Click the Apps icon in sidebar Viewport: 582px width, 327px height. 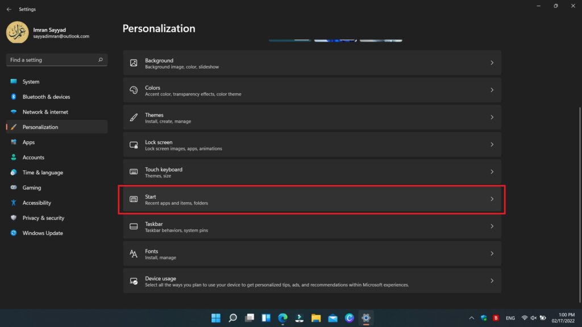click(14, 142)
